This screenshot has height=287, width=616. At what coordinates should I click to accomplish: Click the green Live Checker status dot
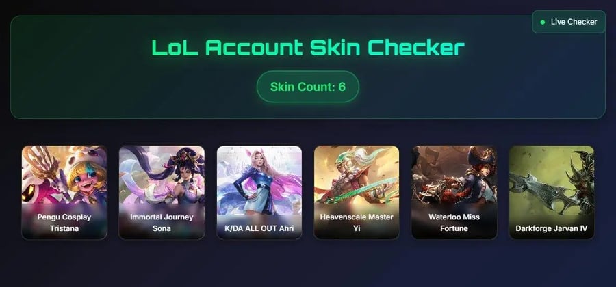543,23
